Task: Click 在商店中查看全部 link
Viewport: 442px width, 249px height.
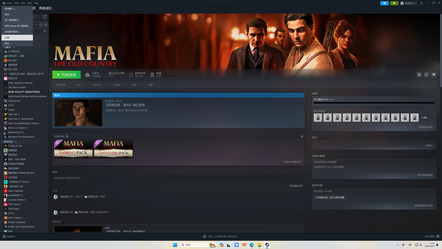Action: point(292,162)
